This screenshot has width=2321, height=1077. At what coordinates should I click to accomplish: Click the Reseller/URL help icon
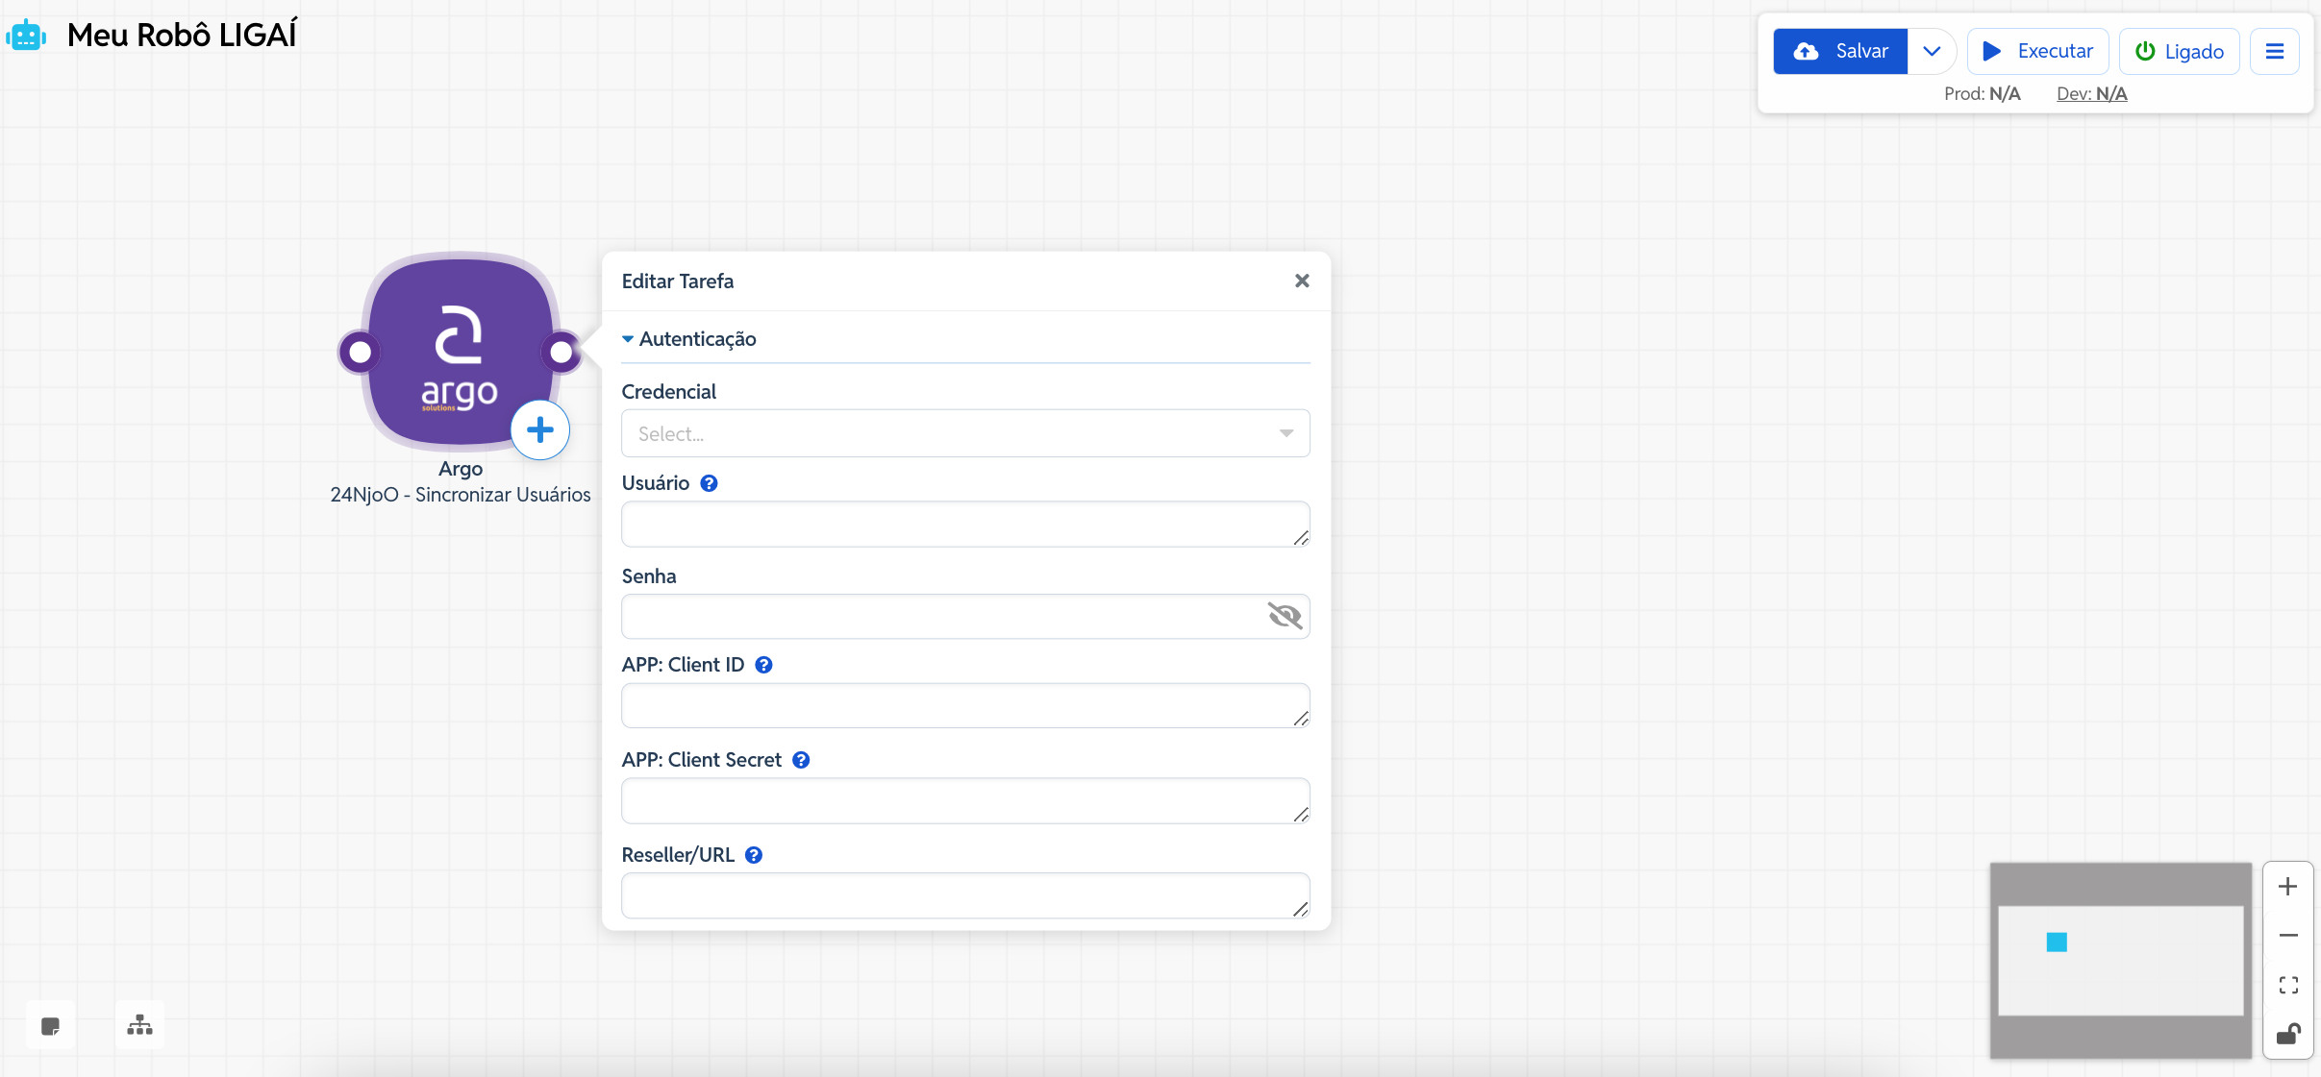click(x=754, y=855)
